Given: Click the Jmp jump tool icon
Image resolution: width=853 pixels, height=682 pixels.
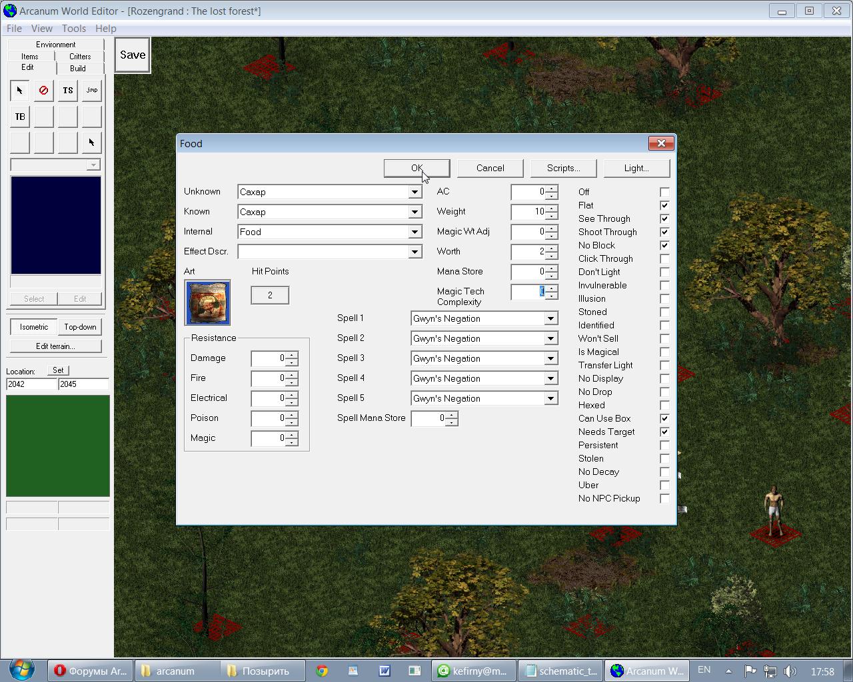Looking at the screenshot, I should (91, 91).
